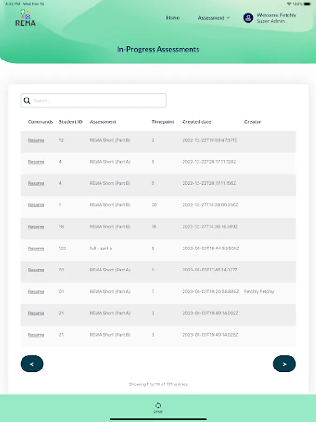Click the Creator column header

pos(253,121)
